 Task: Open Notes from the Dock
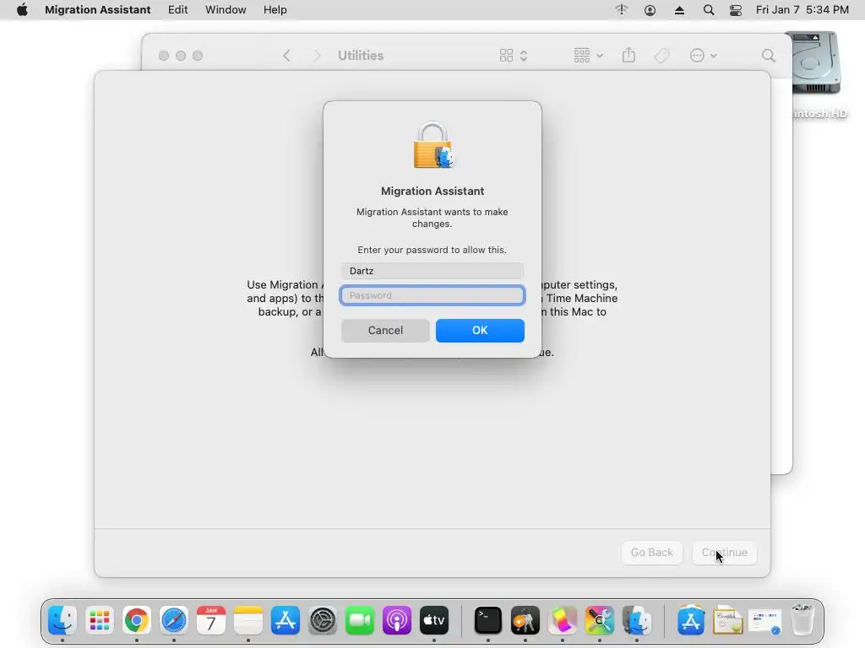click(248, 620)
